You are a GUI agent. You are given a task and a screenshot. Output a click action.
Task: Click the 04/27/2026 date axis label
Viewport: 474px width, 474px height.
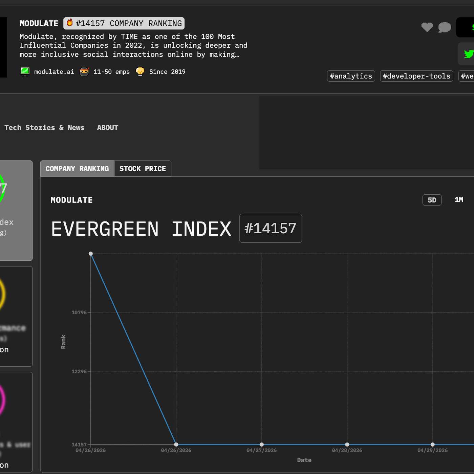[x=262, y=450]
